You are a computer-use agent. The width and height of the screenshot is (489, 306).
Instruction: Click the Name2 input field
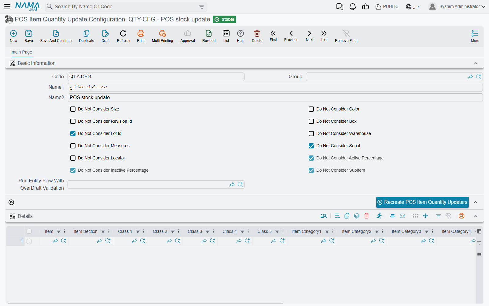click(275, 98)
